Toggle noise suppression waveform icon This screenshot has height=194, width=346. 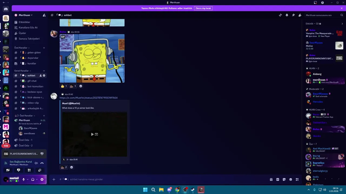tap(36, 163)
